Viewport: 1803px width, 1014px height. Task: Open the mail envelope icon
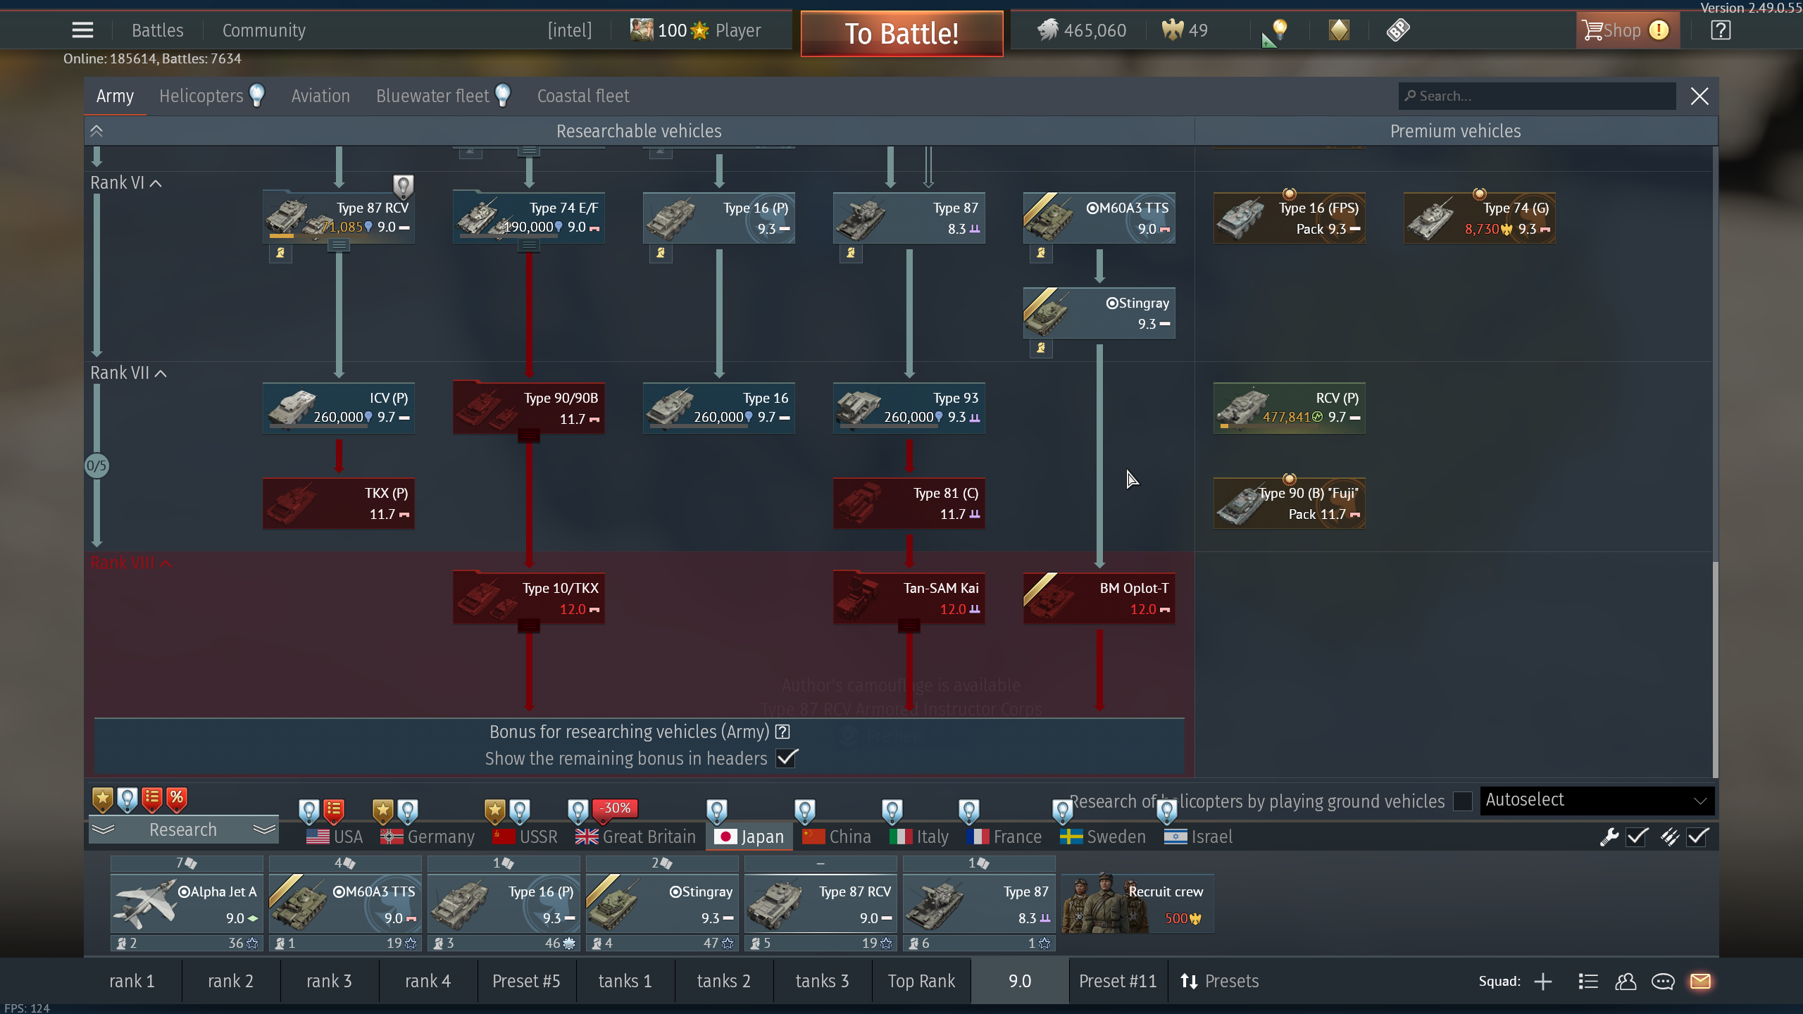[x=1700, y=981]
